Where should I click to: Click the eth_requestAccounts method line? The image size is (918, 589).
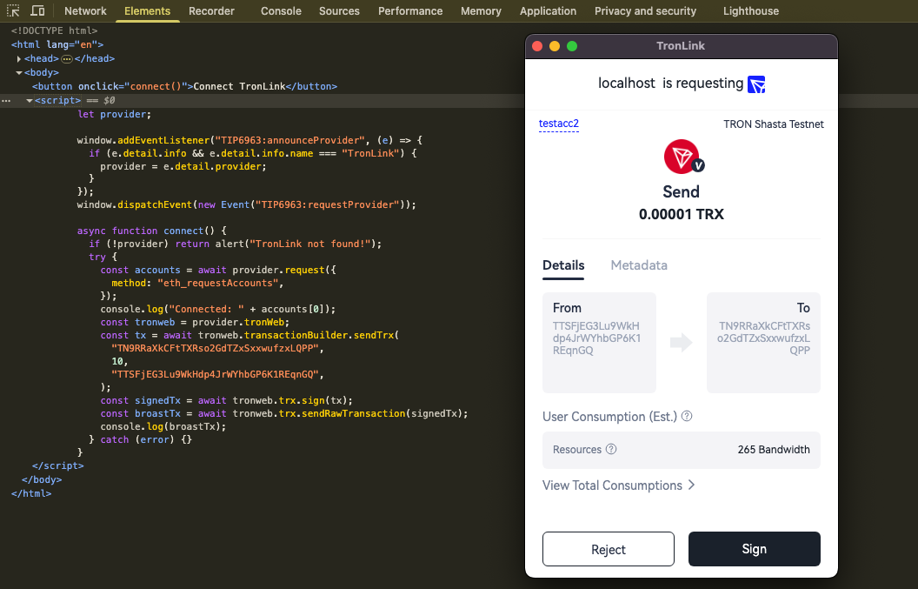point(197,283)
